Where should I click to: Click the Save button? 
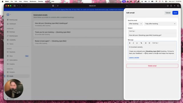tap(175, 13)
